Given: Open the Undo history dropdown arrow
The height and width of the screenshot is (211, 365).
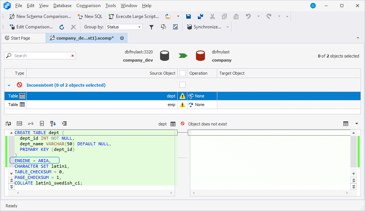Looking at the screenshot, I should click(x=258, y=16).
